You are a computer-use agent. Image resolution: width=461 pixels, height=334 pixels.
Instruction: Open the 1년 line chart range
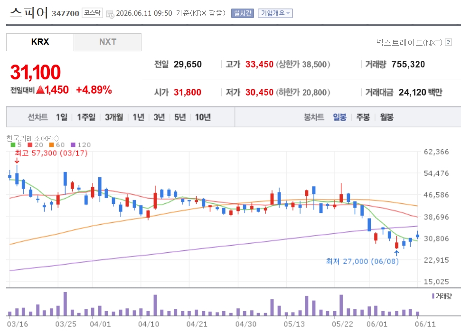pyautogui.click(x=139, y=117)
